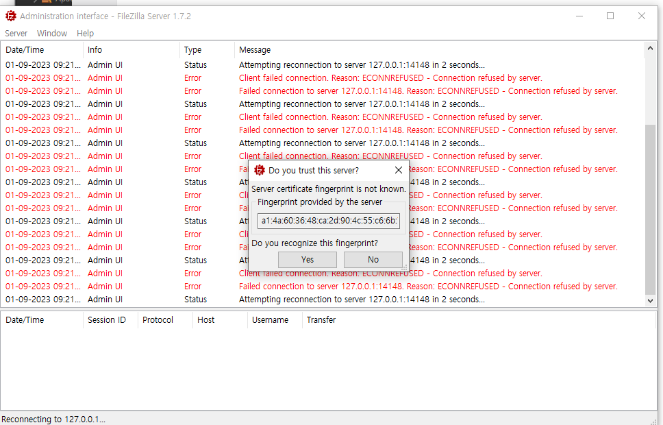Click the server fingerprint text field

329,221
